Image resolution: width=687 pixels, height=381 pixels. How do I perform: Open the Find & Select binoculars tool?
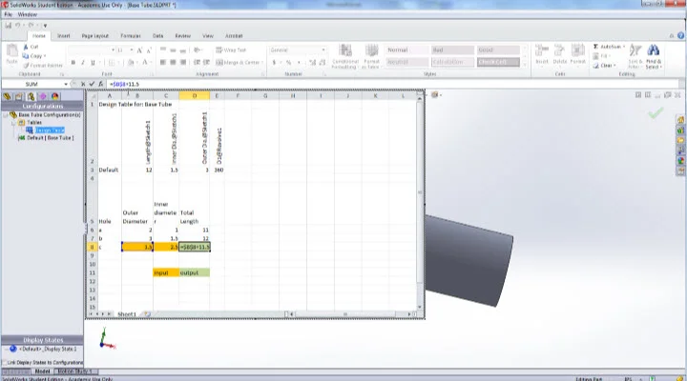(x=654, y=55)
